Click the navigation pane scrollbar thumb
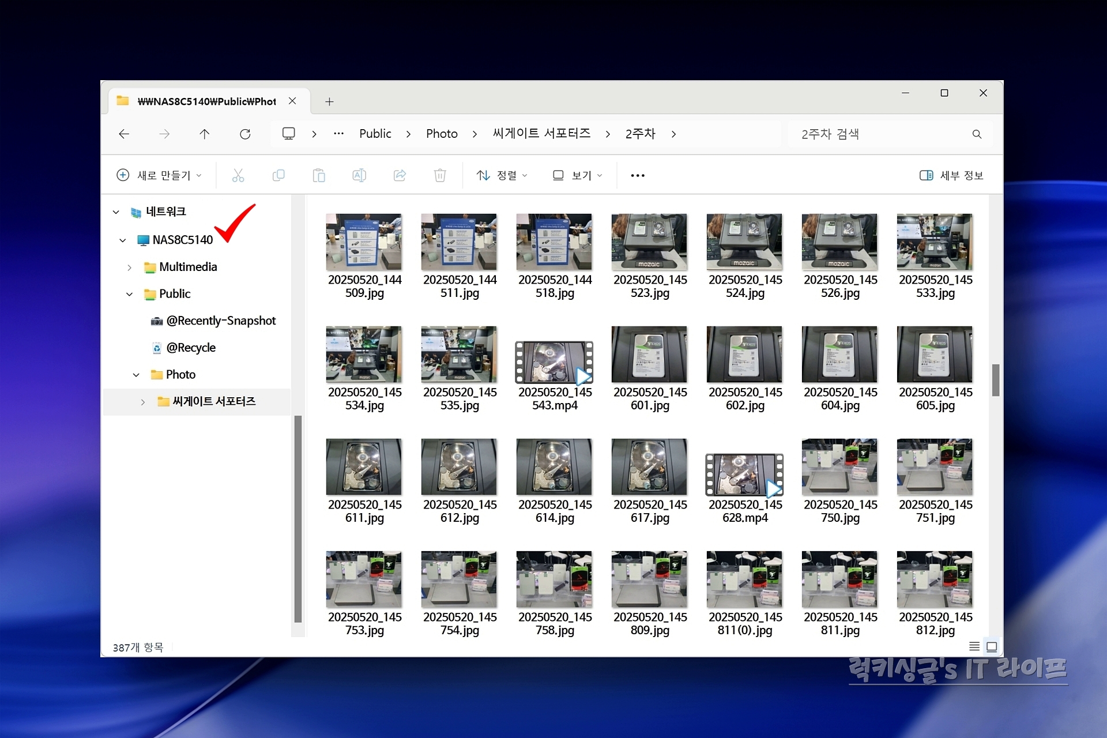This screenshot has width=1107, height=738. coord(298,519)
